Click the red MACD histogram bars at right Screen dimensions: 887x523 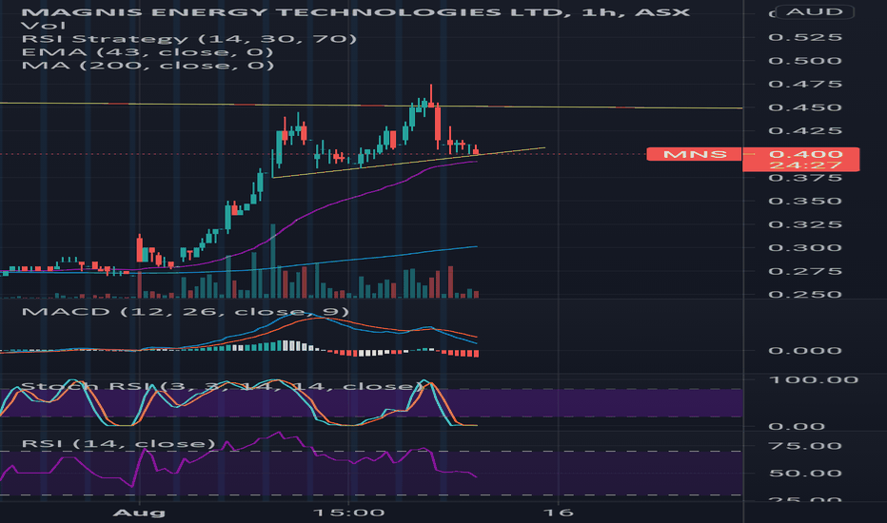click(461, 354)
